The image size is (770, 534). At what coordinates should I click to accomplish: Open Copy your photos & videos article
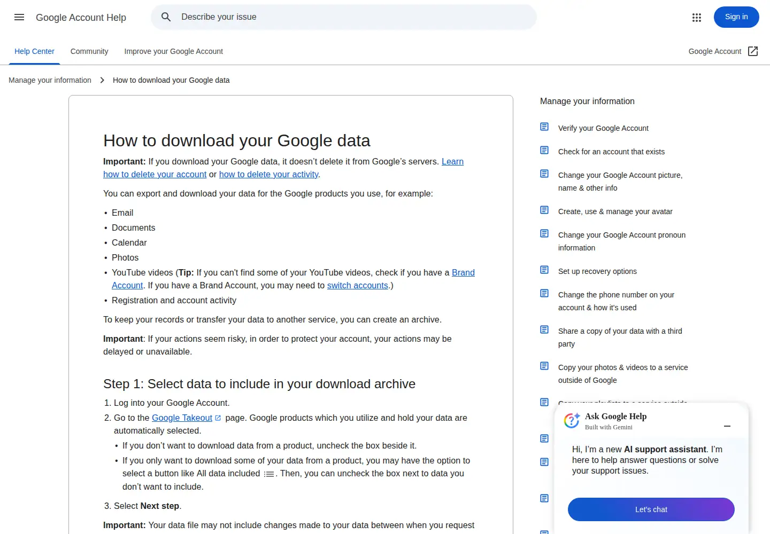(623, 374)
